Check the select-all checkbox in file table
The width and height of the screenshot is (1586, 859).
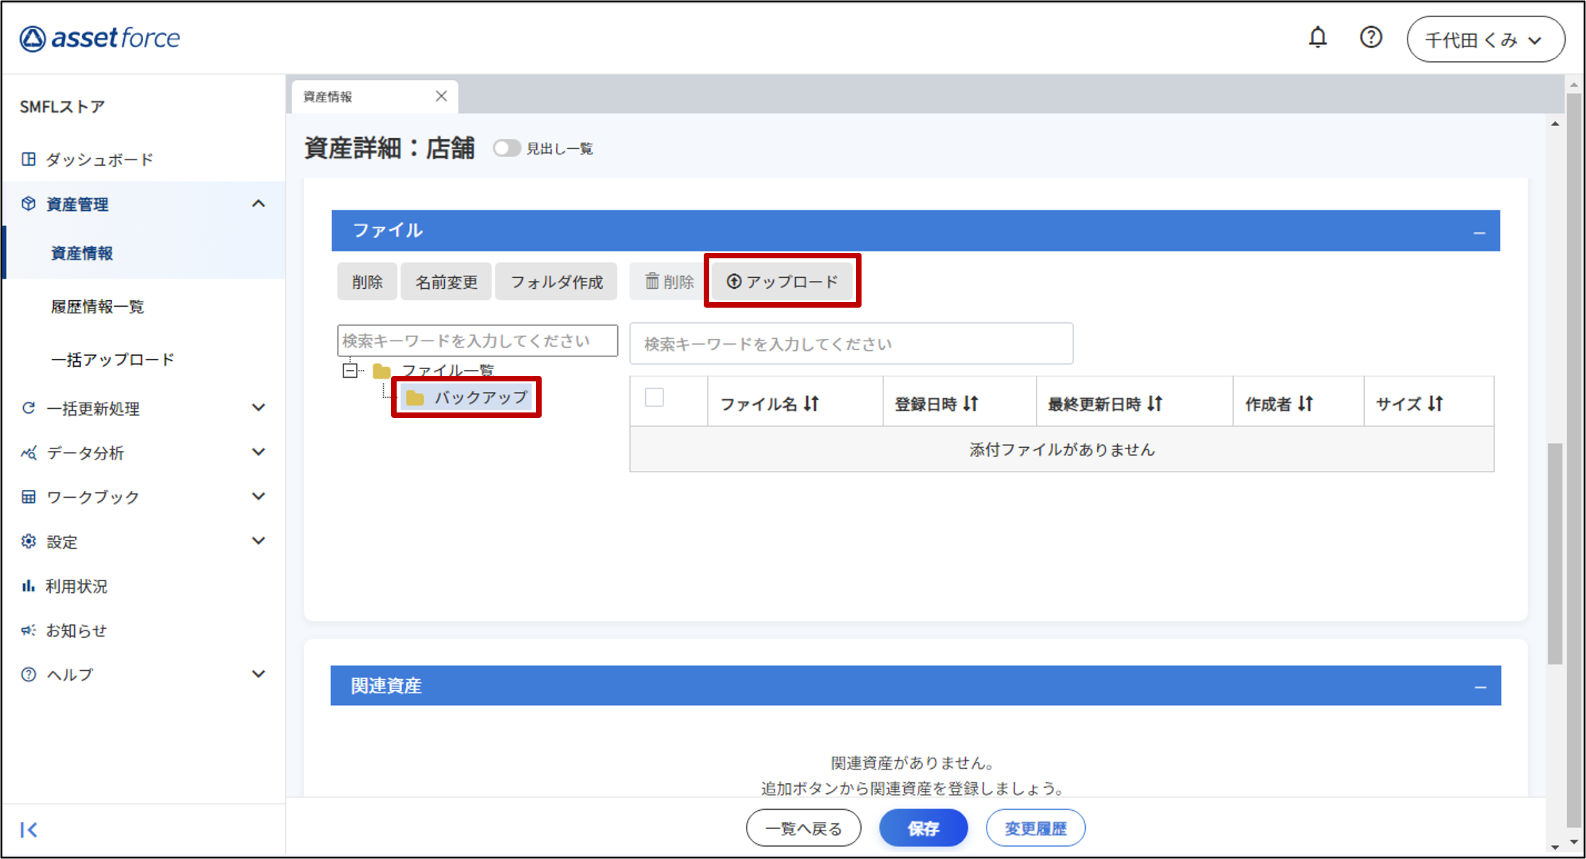[654, 397]
